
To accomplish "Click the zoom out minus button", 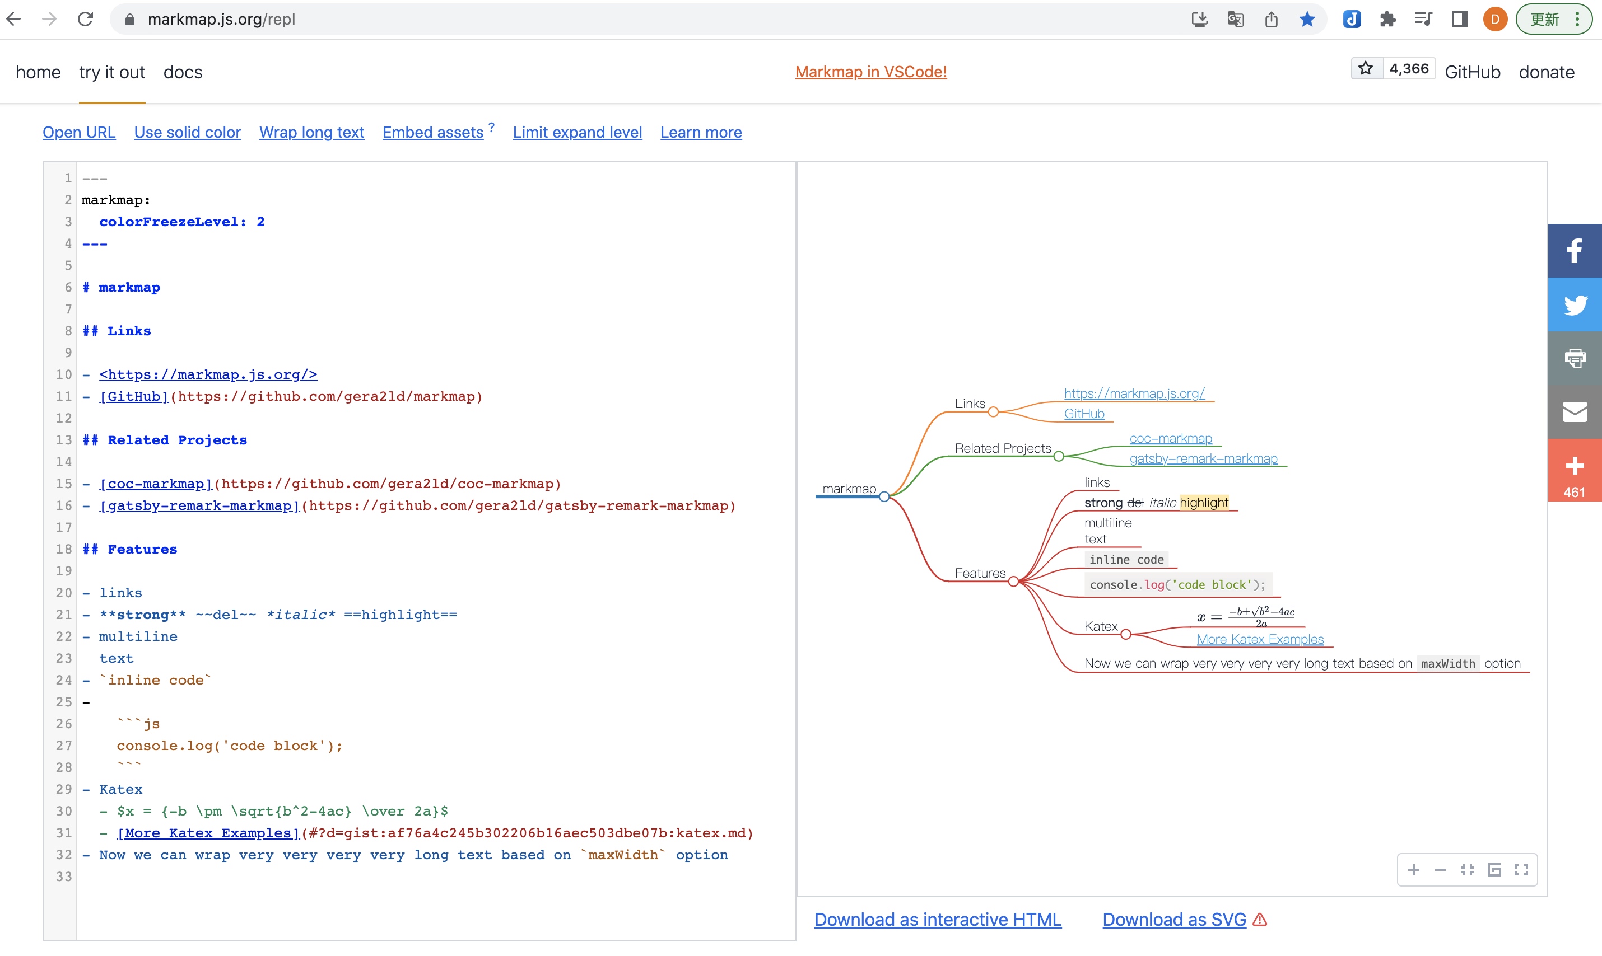I will (1440, 870).
